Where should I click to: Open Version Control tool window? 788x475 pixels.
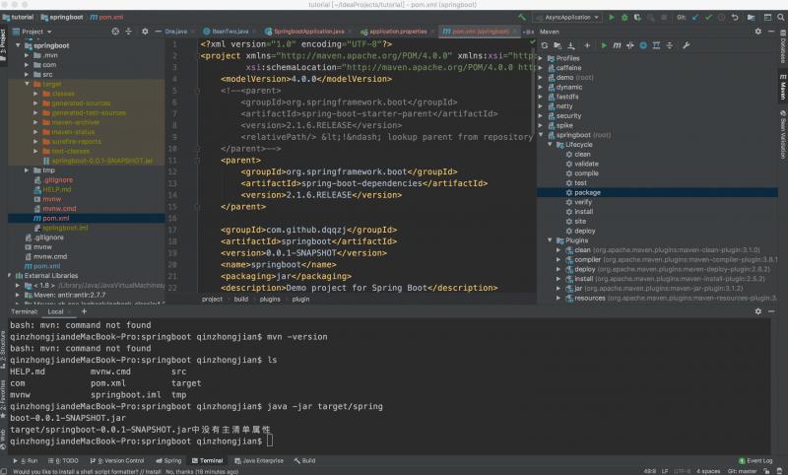121,460
